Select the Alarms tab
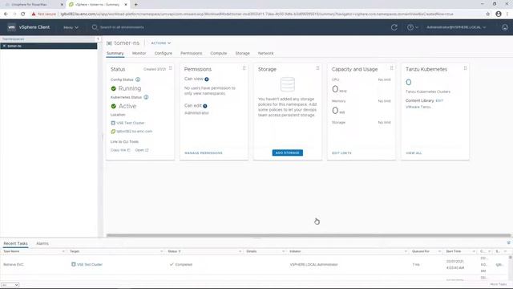 [x=42, y=243]
